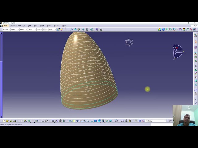Open the Window menu
The height and width of the screenshot is (148, 198).
pyautogui.click(x=56, y=26)
